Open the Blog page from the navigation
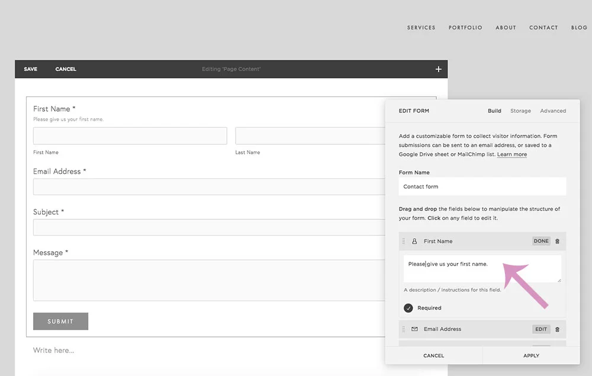 pyautogui.click(x=578, y=27)
